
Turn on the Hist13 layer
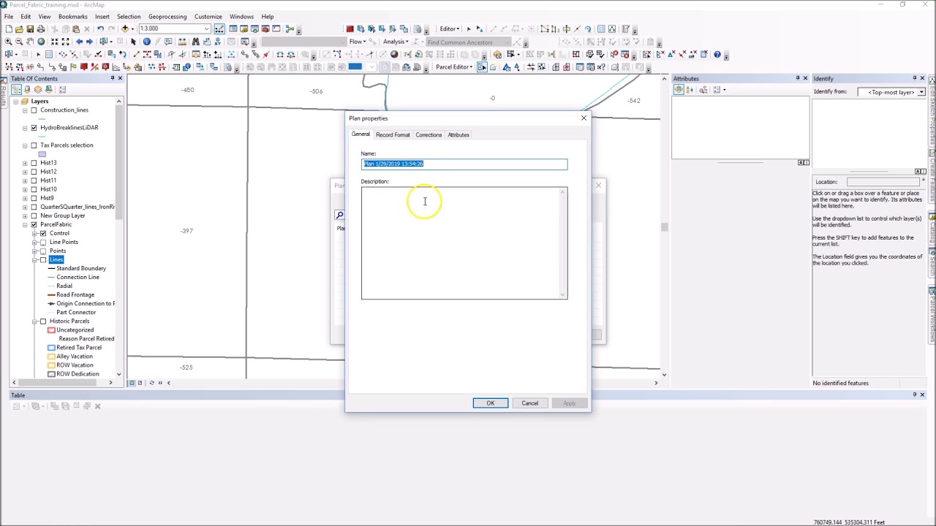(34, 162)
